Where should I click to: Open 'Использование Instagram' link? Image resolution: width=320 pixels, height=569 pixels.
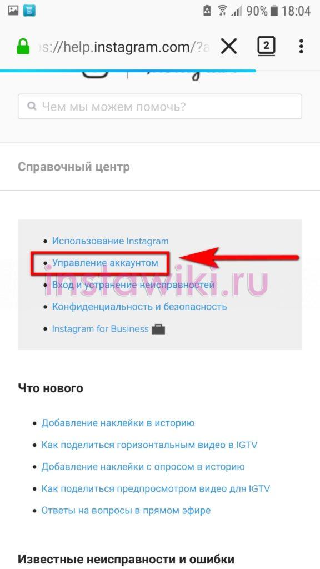coord(111,241)
